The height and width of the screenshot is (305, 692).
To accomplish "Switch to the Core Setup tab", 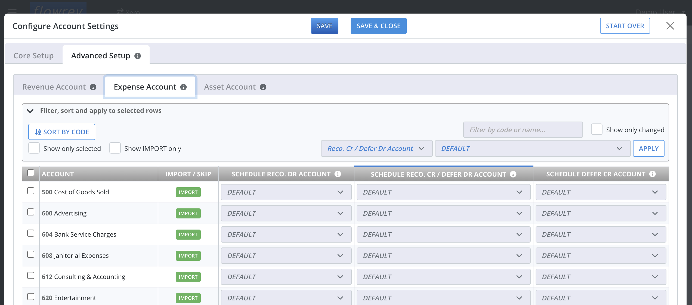I will 34,56.
